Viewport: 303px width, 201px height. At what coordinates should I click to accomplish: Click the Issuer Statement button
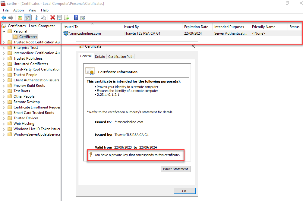[175, 169]
